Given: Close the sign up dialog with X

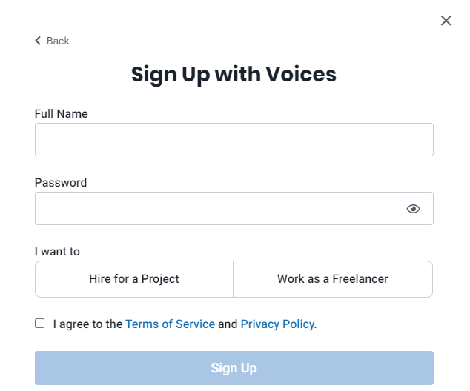Looking at the screenshot, I should click(x=446, y=21).
